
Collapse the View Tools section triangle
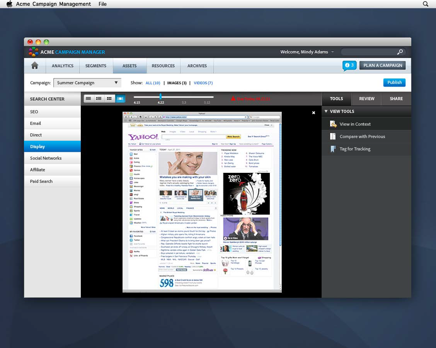326,111
